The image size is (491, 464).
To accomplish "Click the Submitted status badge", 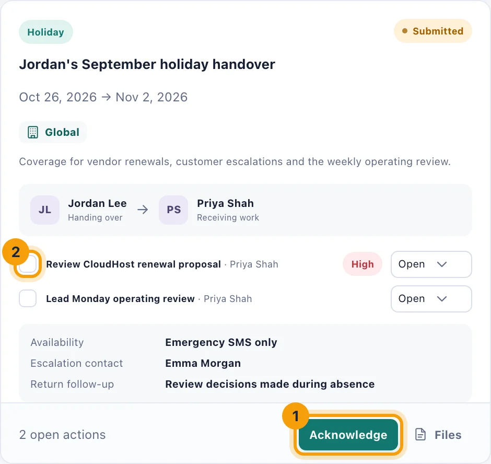I will pos(432,31).
